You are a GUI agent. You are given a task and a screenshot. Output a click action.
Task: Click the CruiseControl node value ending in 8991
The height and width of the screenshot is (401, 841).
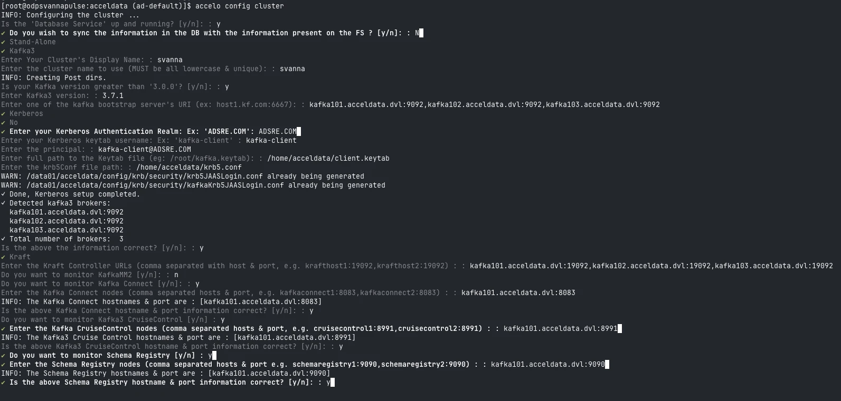(560, 329)
